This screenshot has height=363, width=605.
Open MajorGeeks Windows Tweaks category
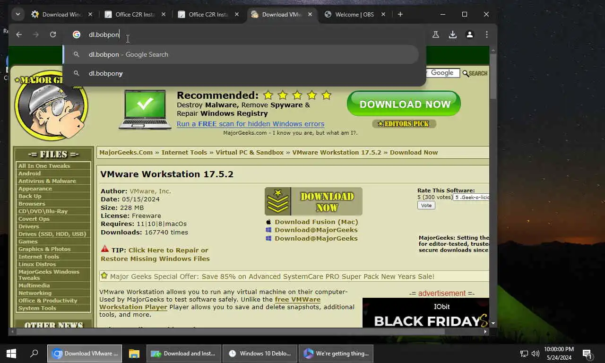click(x=49, y=275)
